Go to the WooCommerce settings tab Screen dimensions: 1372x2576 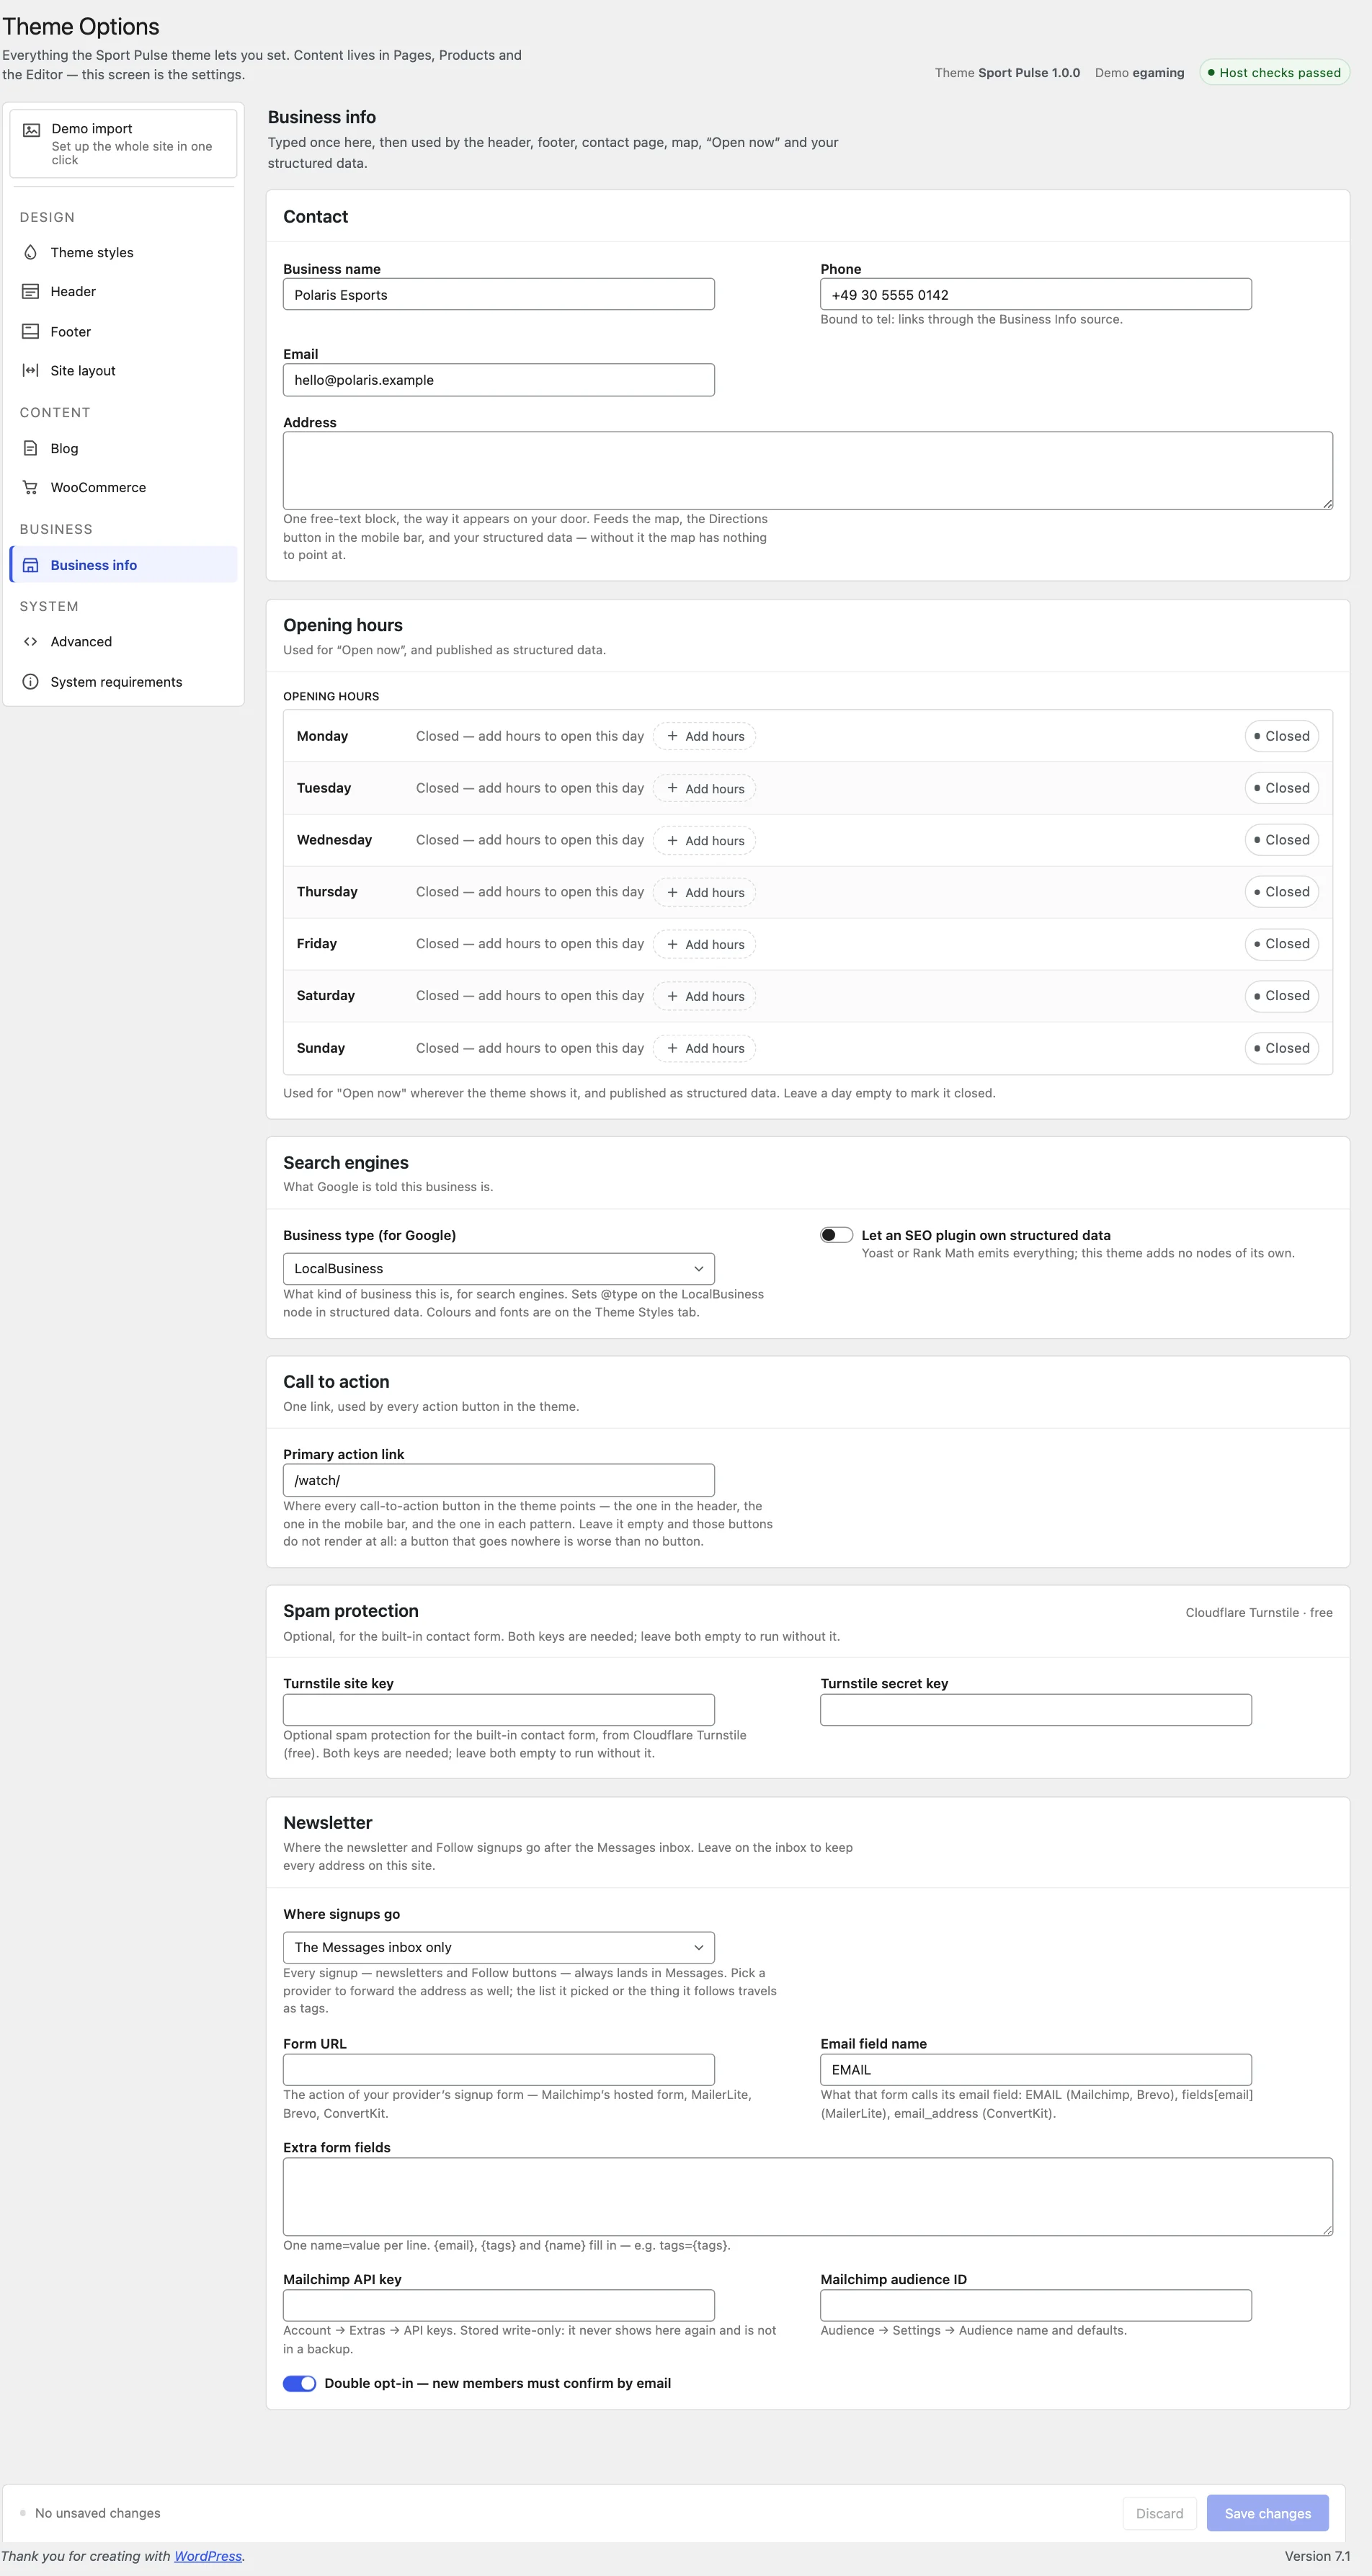(123, 487)
